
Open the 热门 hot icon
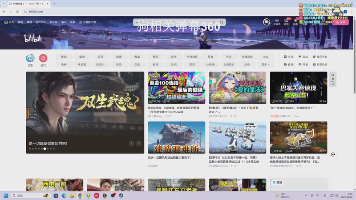(43, 58)
